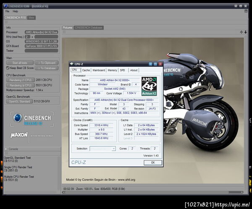Click the Multiplier value x 9.0
252x209 pixels.
click(101, 130)
